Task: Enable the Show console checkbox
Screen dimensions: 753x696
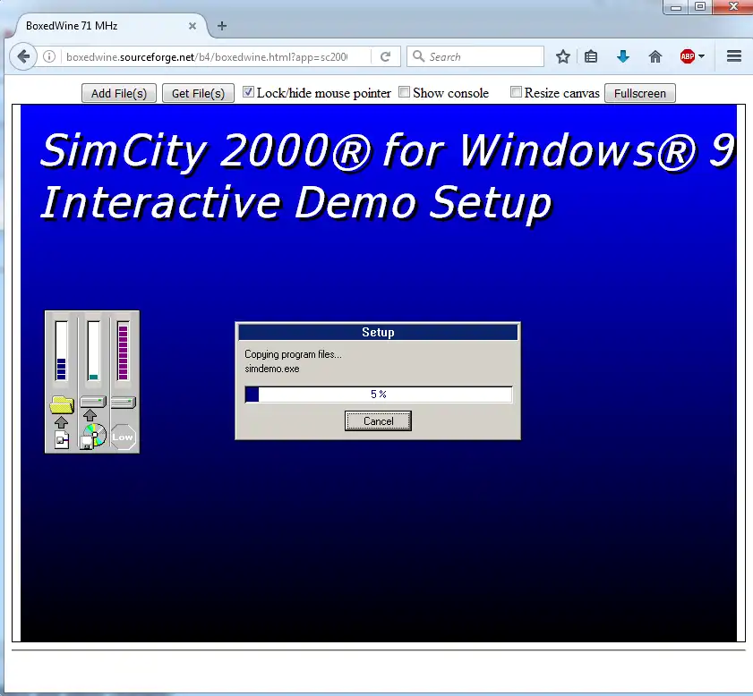Action: tap(405, 91)
